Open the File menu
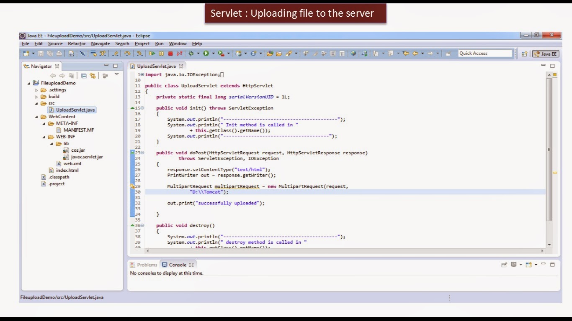This screenshot has height=321, width=572. (x=26, y=43)
